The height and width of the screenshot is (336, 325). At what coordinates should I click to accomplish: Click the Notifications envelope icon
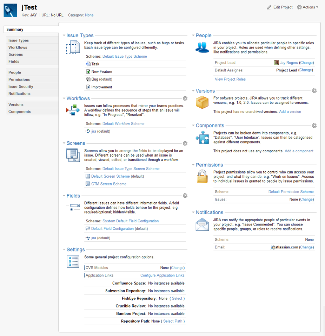[x=202, y=224]
